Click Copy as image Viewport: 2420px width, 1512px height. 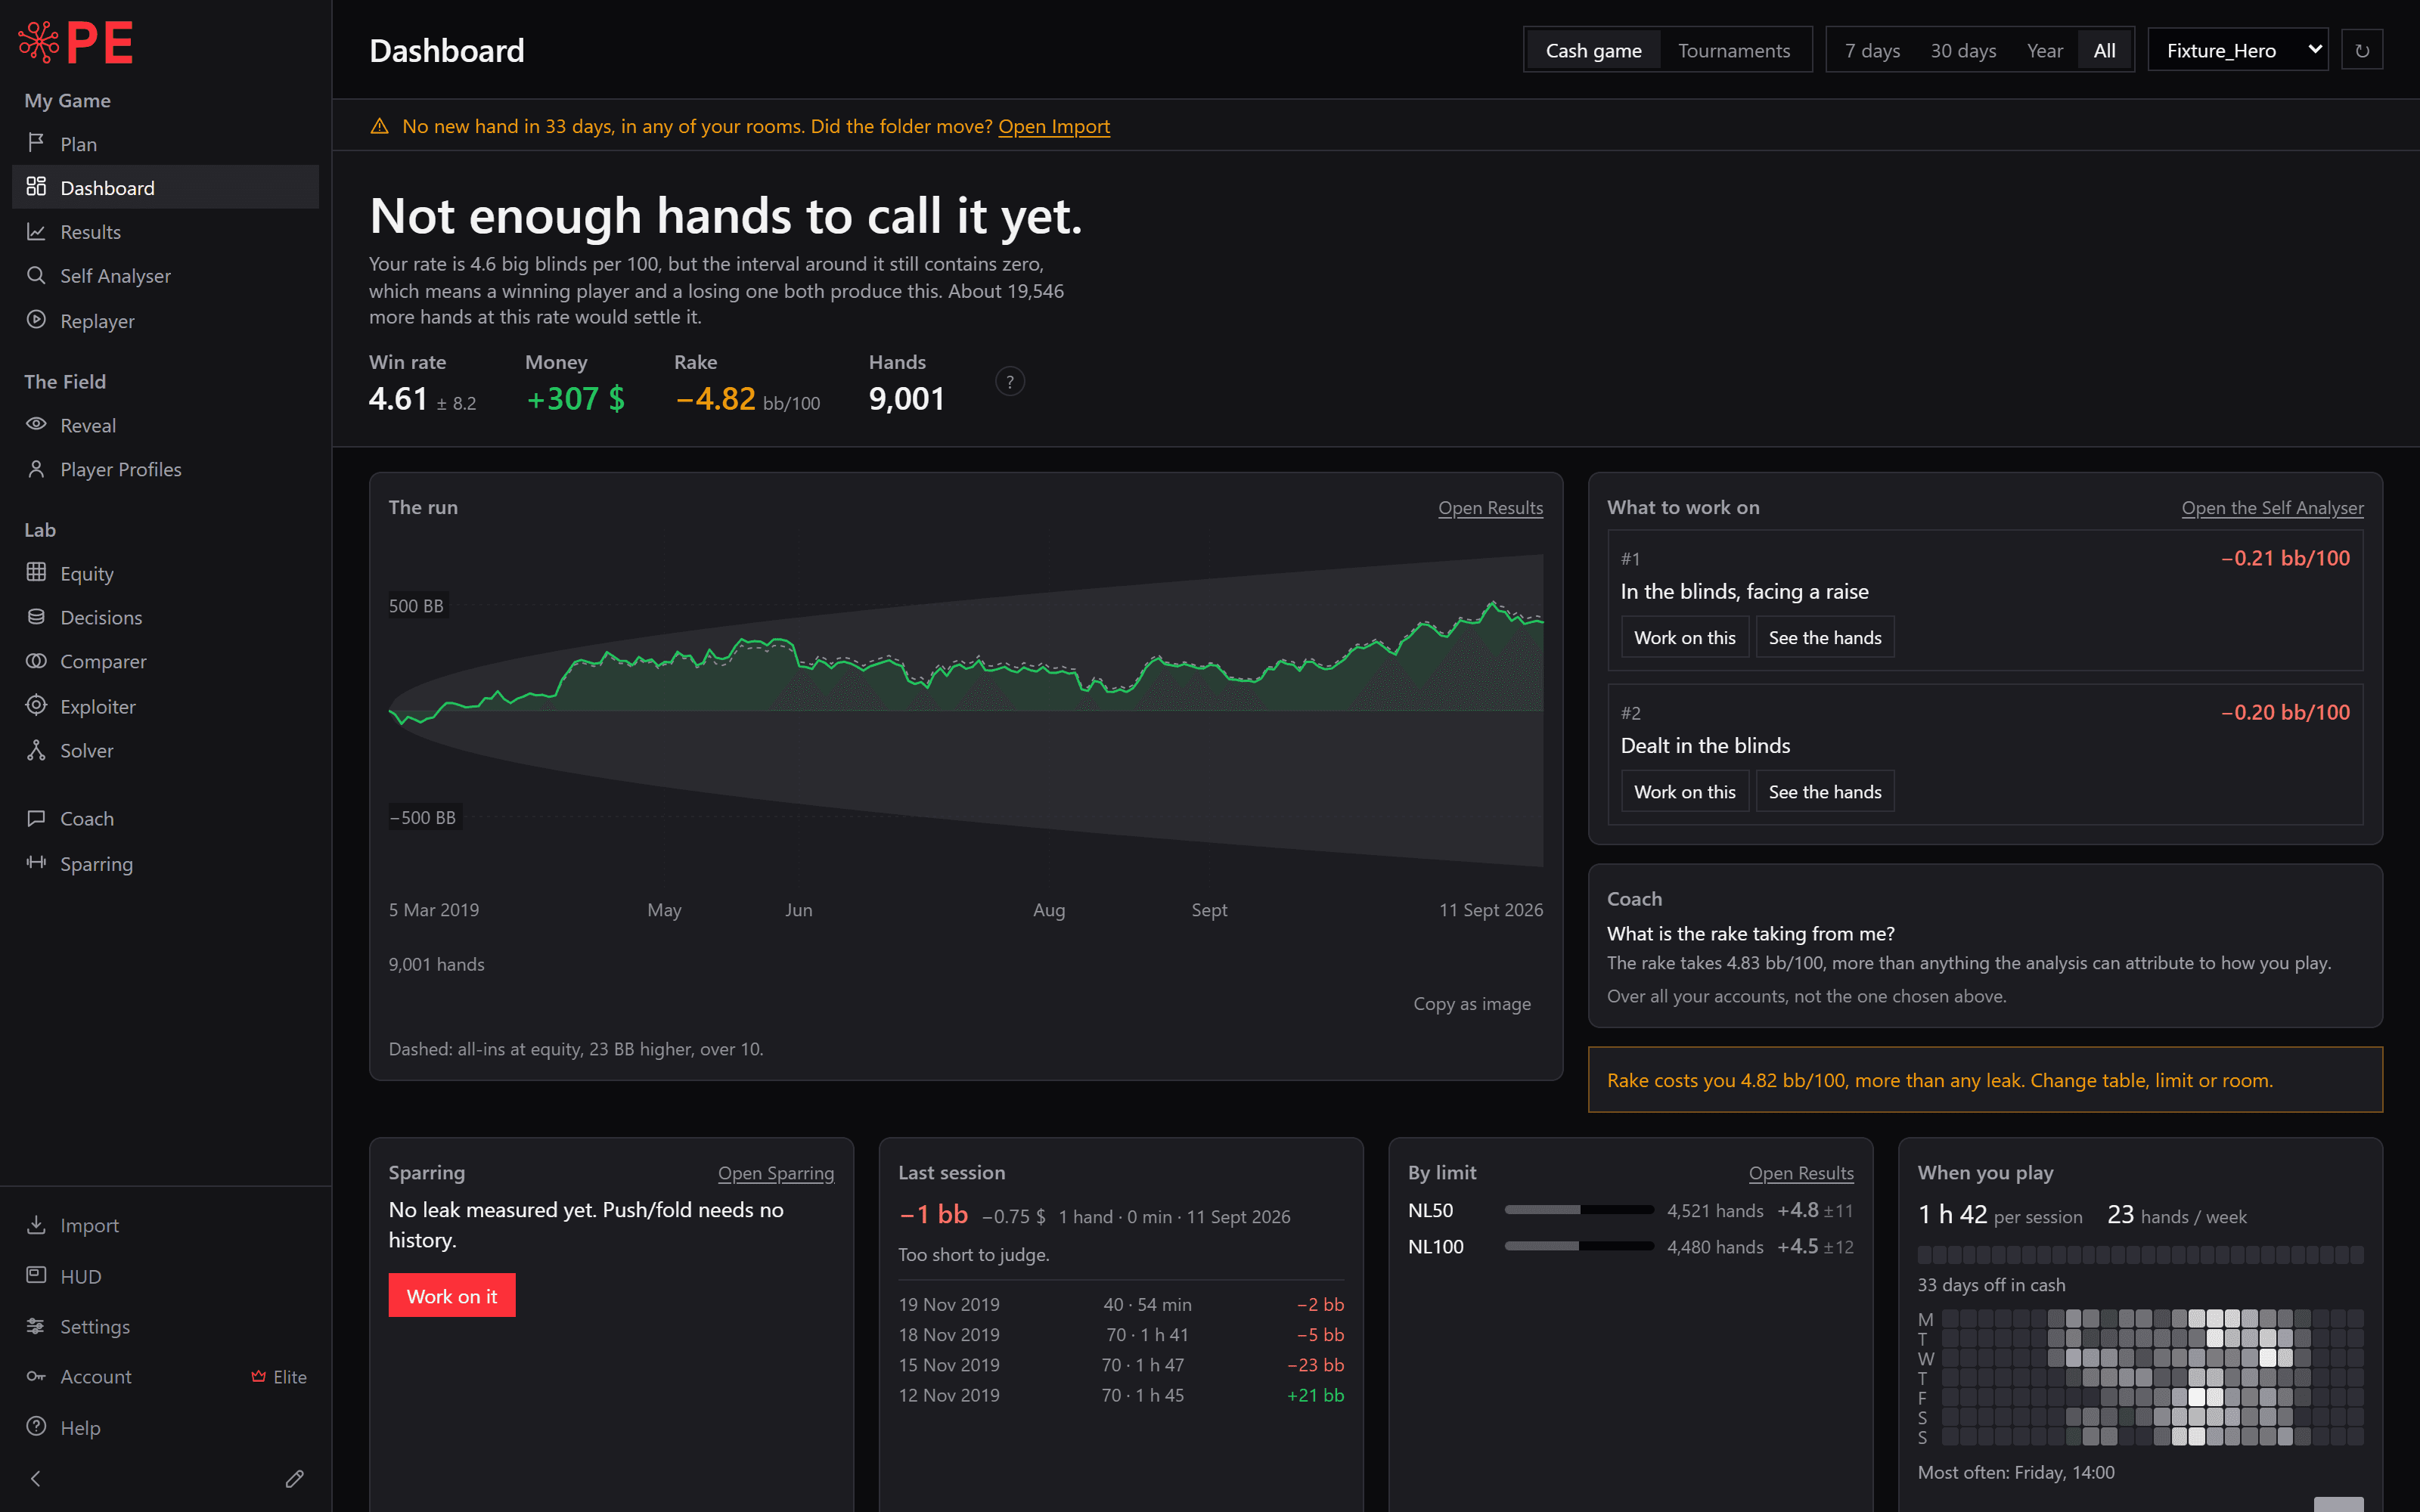coord(1472,1003)
